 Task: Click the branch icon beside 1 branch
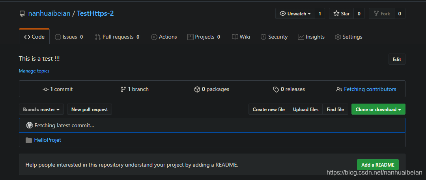click(x=123, y=89)
